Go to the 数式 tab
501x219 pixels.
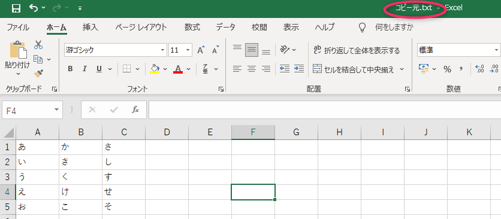tap(192, 27)
